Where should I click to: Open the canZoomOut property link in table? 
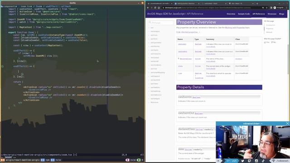[183, 52]
